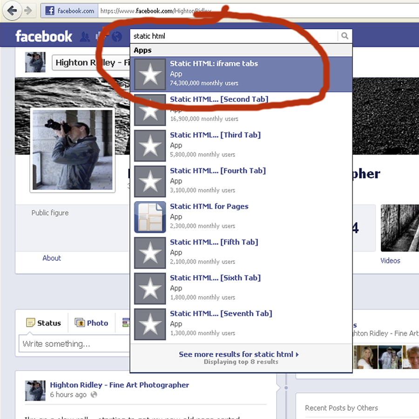Click the Static HTML for Pages app icon
This screenshot has width=419, height=419.
tap(150, 217)
